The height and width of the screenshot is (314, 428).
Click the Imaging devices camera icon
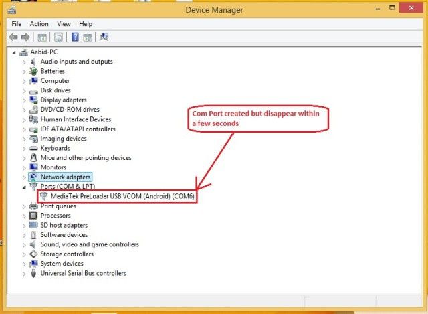tap(33, 139)
